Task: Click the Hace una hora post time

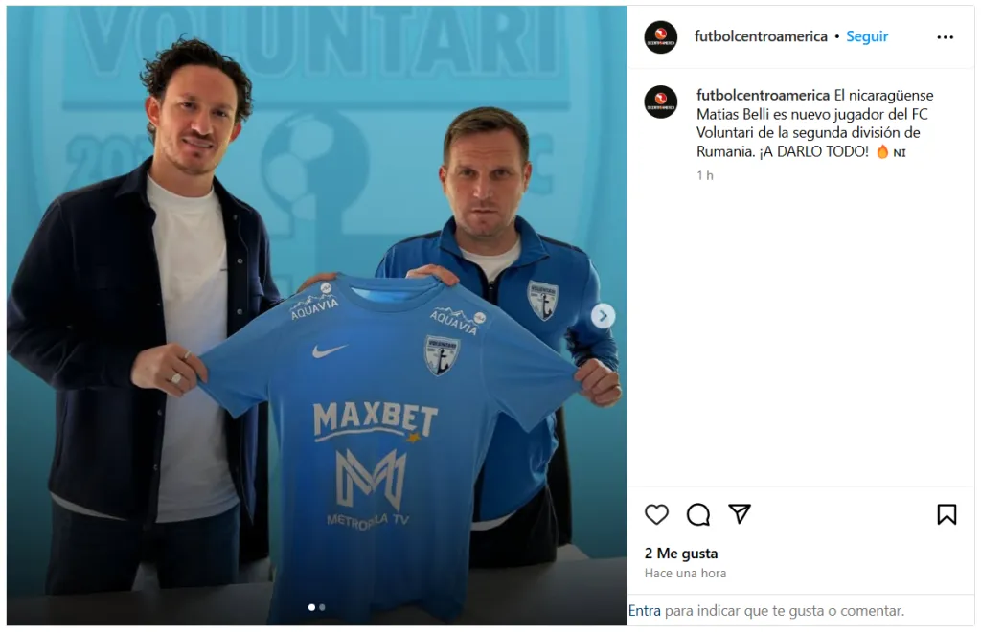Action: [685, 573]
